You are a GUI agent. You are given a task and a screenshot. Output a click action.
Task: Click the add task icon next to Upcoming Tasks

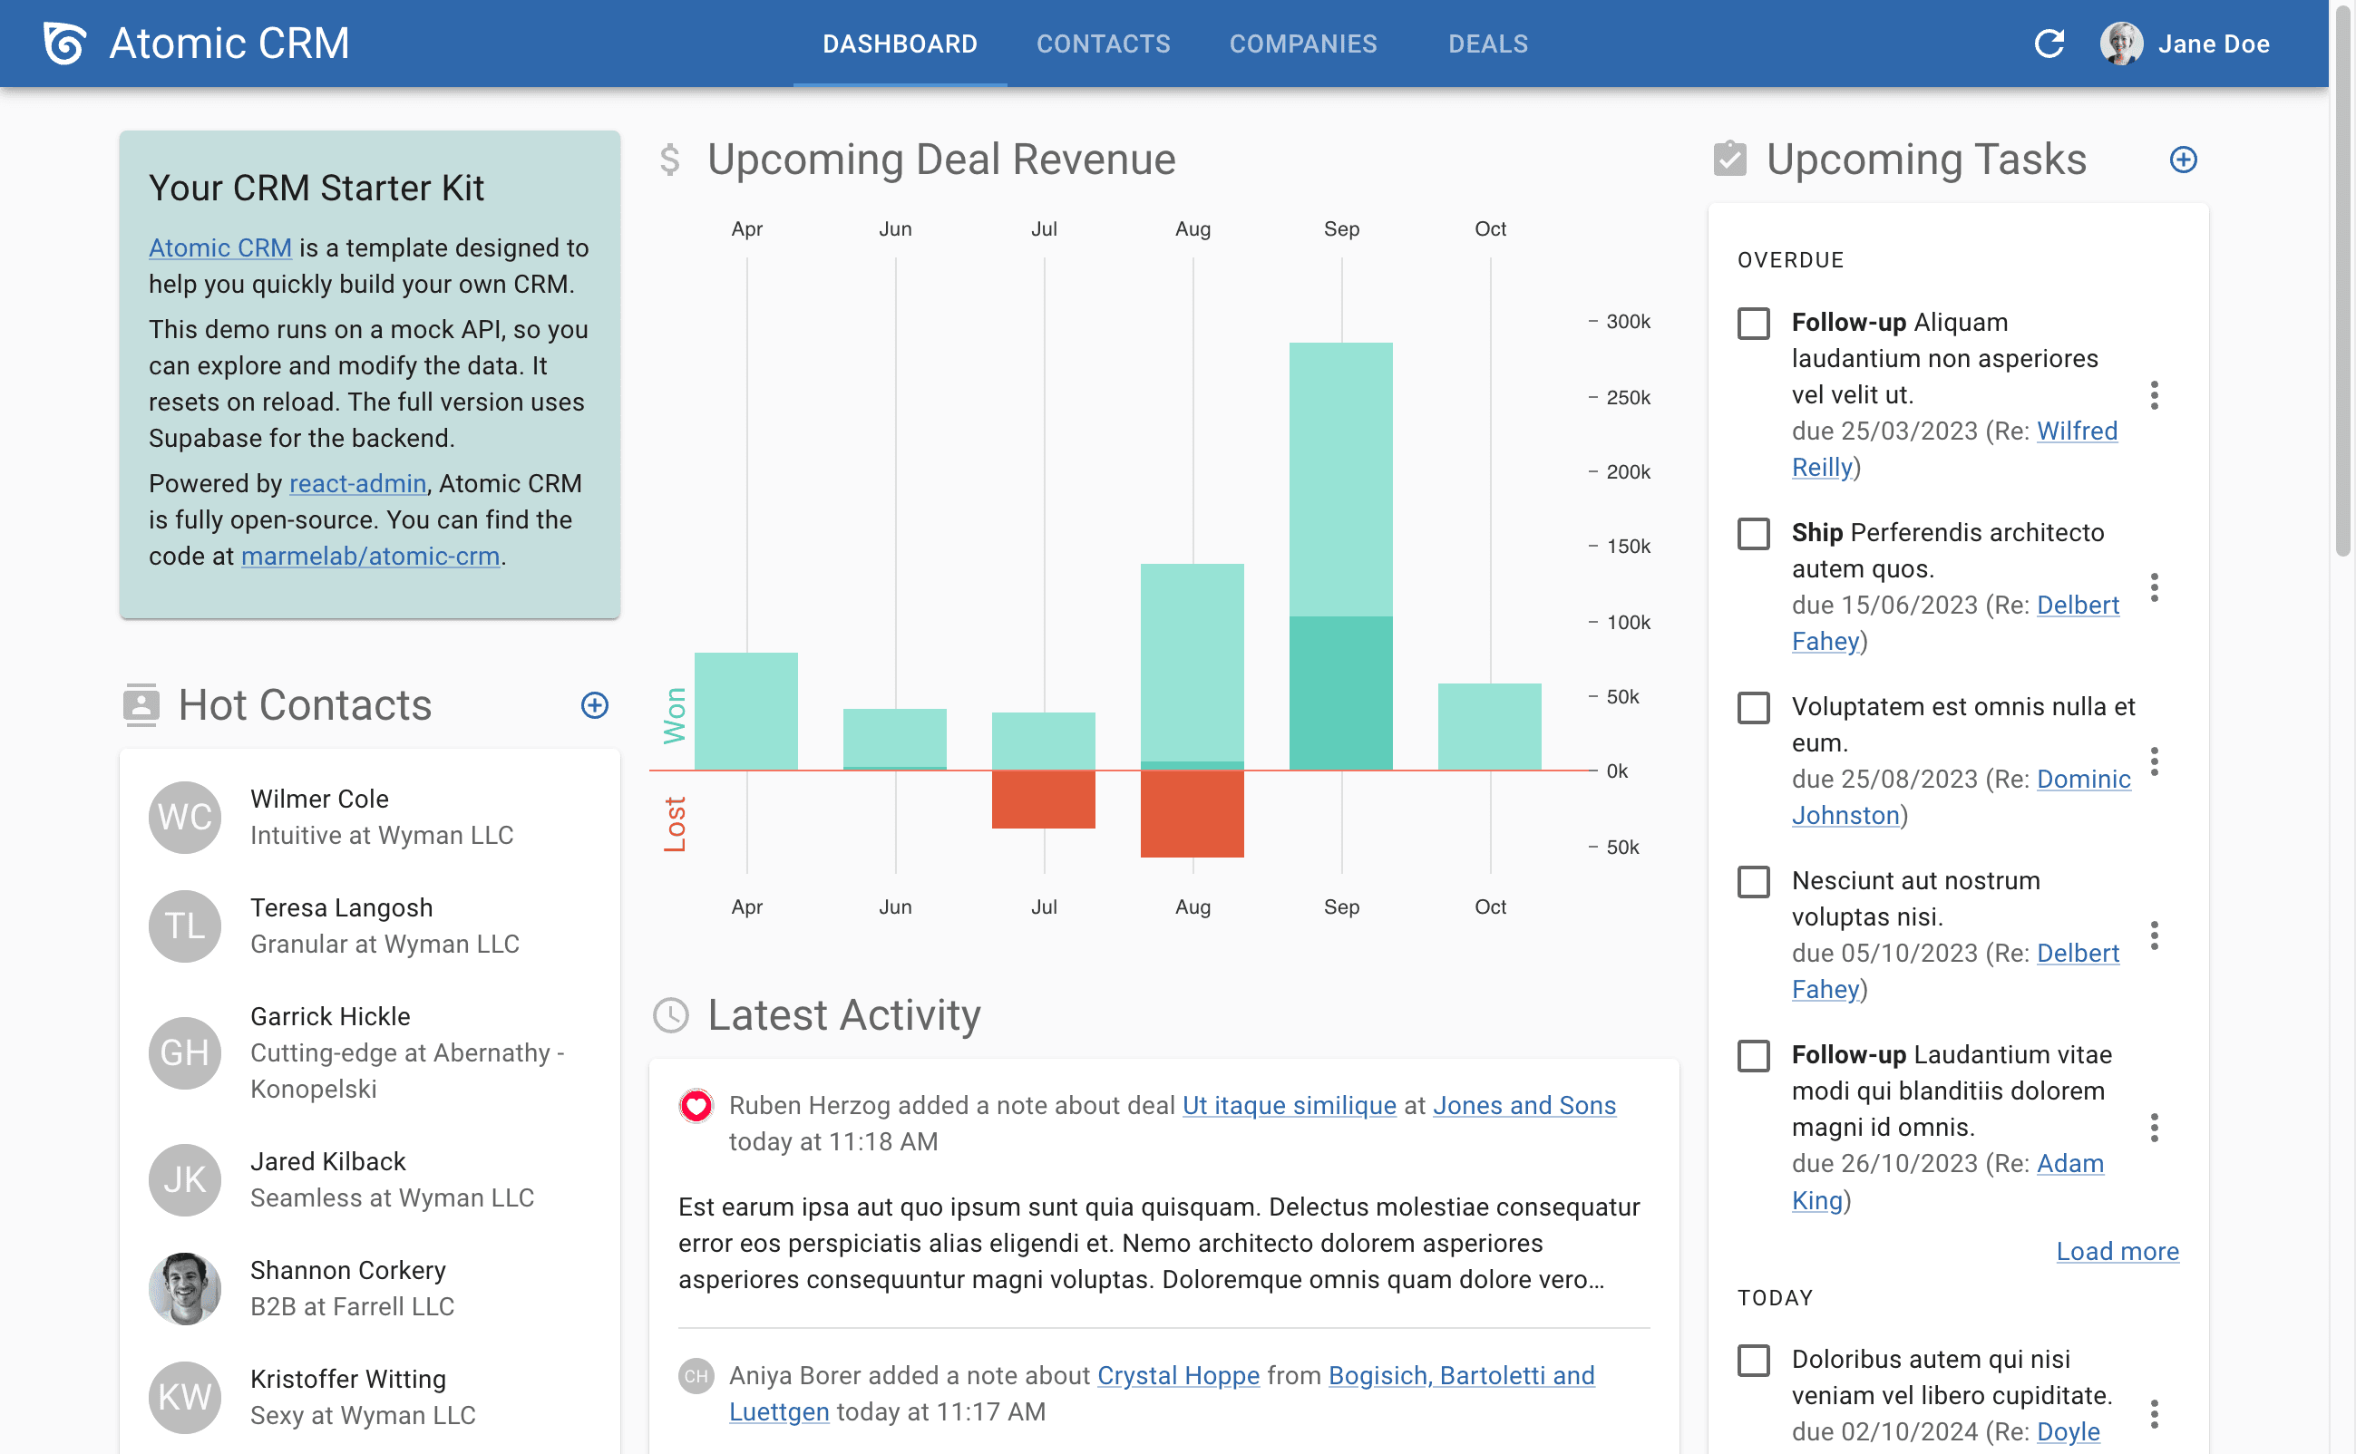tap(2183, 160)
